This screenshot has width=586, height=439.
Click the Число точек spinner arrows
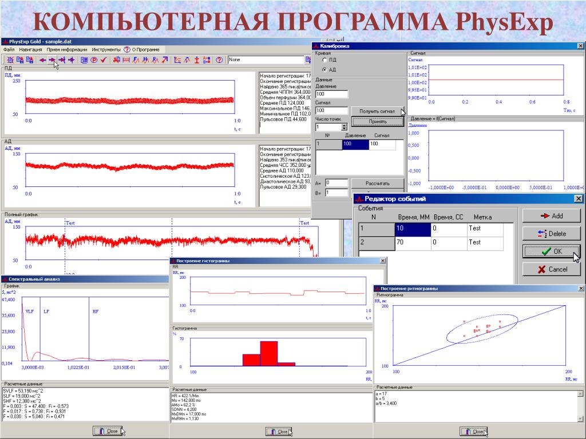(x=344, y=127)
